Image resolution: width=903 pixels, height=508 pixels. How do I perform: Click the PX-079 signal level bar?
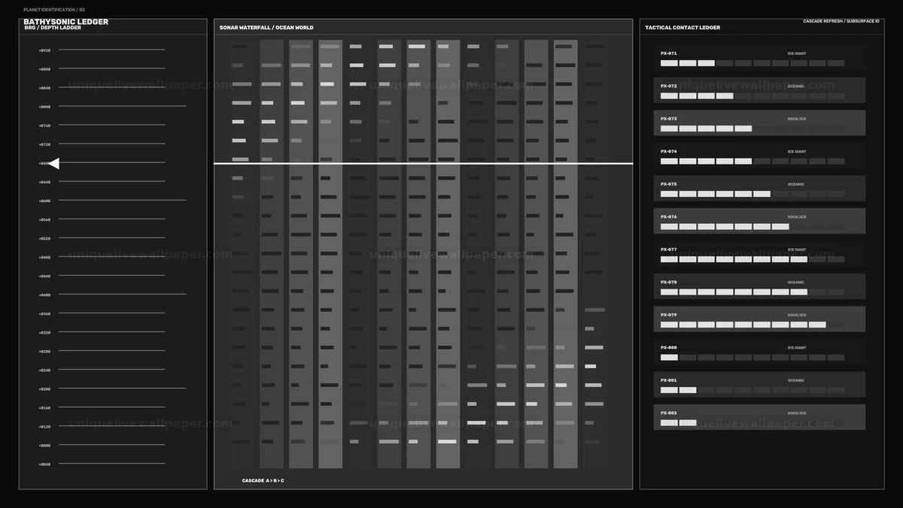[x=752, y=325]
